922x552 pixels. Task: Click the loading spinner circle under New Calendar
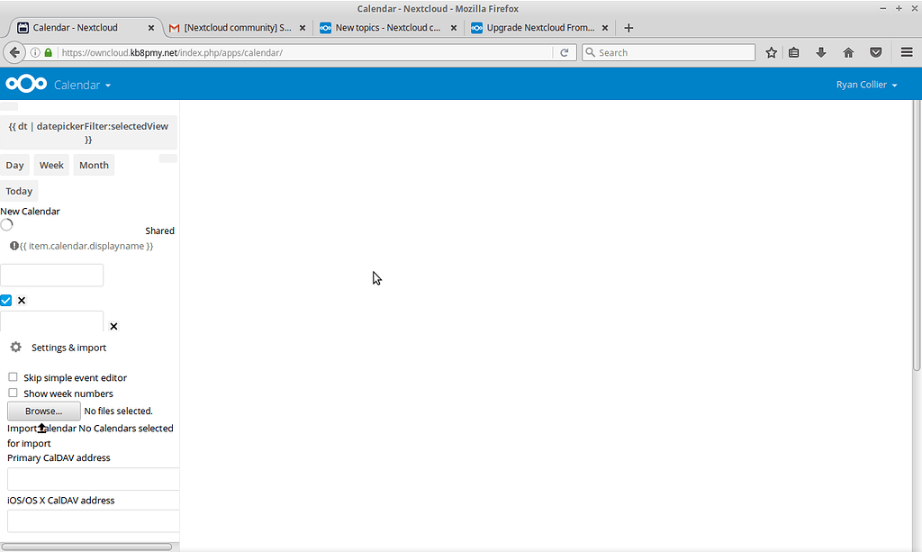click(6, 224)
